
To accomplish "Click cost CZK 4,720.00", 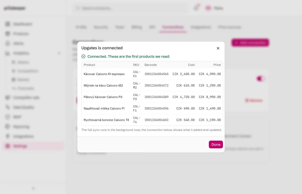I will click(x=184, y=97).
